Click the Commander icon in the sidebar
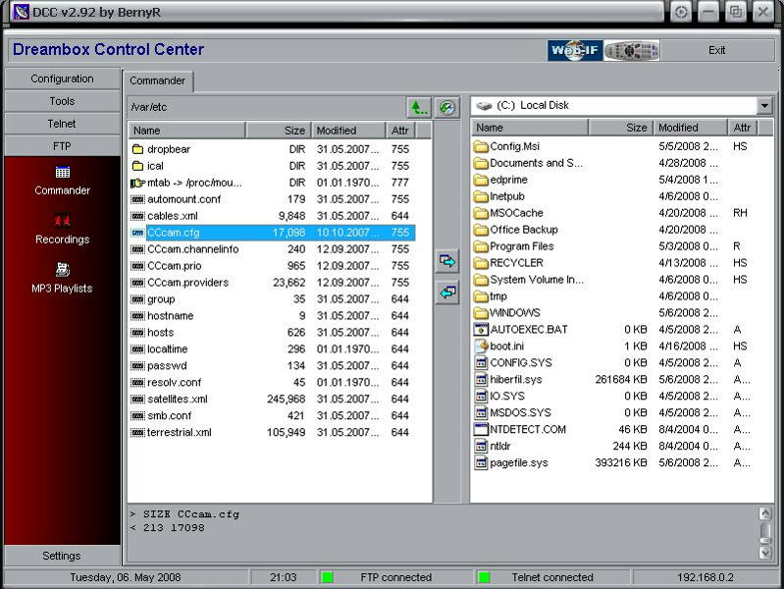This screenshot has width=784, height=589. click(62, 173)
